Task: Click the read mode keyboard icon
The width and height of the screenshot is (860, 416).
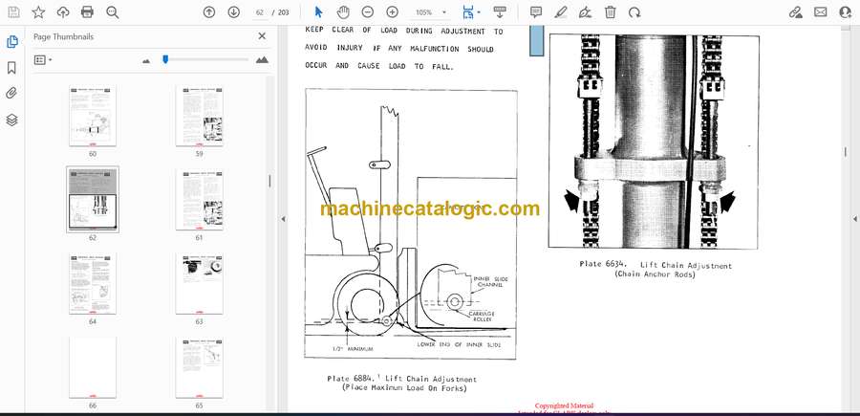Action: pyautogui.click(x=500, y=12)
